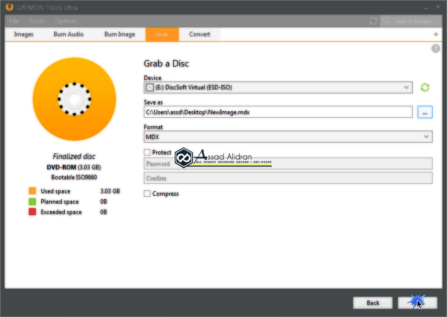The height and width of the screenshot is (317, 447).
Task: Click the Password input field
Action: pos(288,163)
